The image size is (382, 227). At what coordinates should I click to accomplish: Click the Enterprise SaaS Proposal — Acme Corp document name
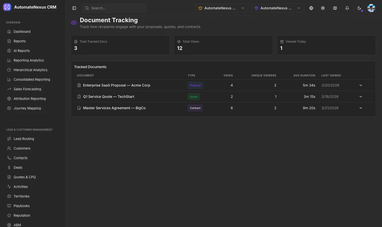click(x=117, y=85)
